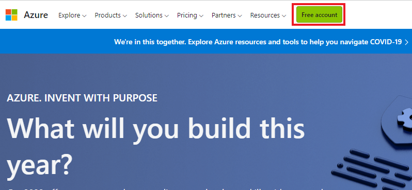This screenshot has height=190, width=412.
Task: Click the Microsoft four-square logo
Action: (11, 15)
